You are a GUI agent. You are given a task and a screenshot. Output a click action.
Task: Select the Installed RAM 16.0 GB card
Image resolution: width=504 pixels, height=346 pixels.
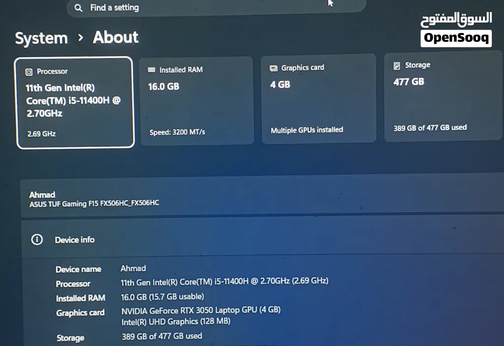pos(197,101)
